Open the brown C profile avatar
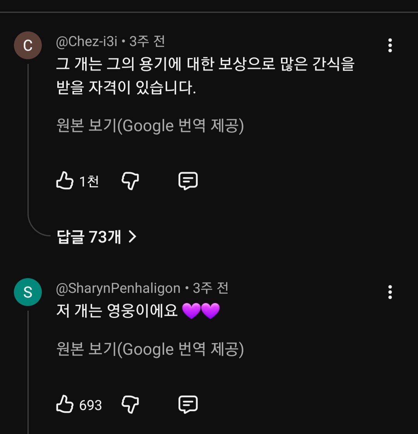This screenshot has height=434, width=418. pos(28,46)
